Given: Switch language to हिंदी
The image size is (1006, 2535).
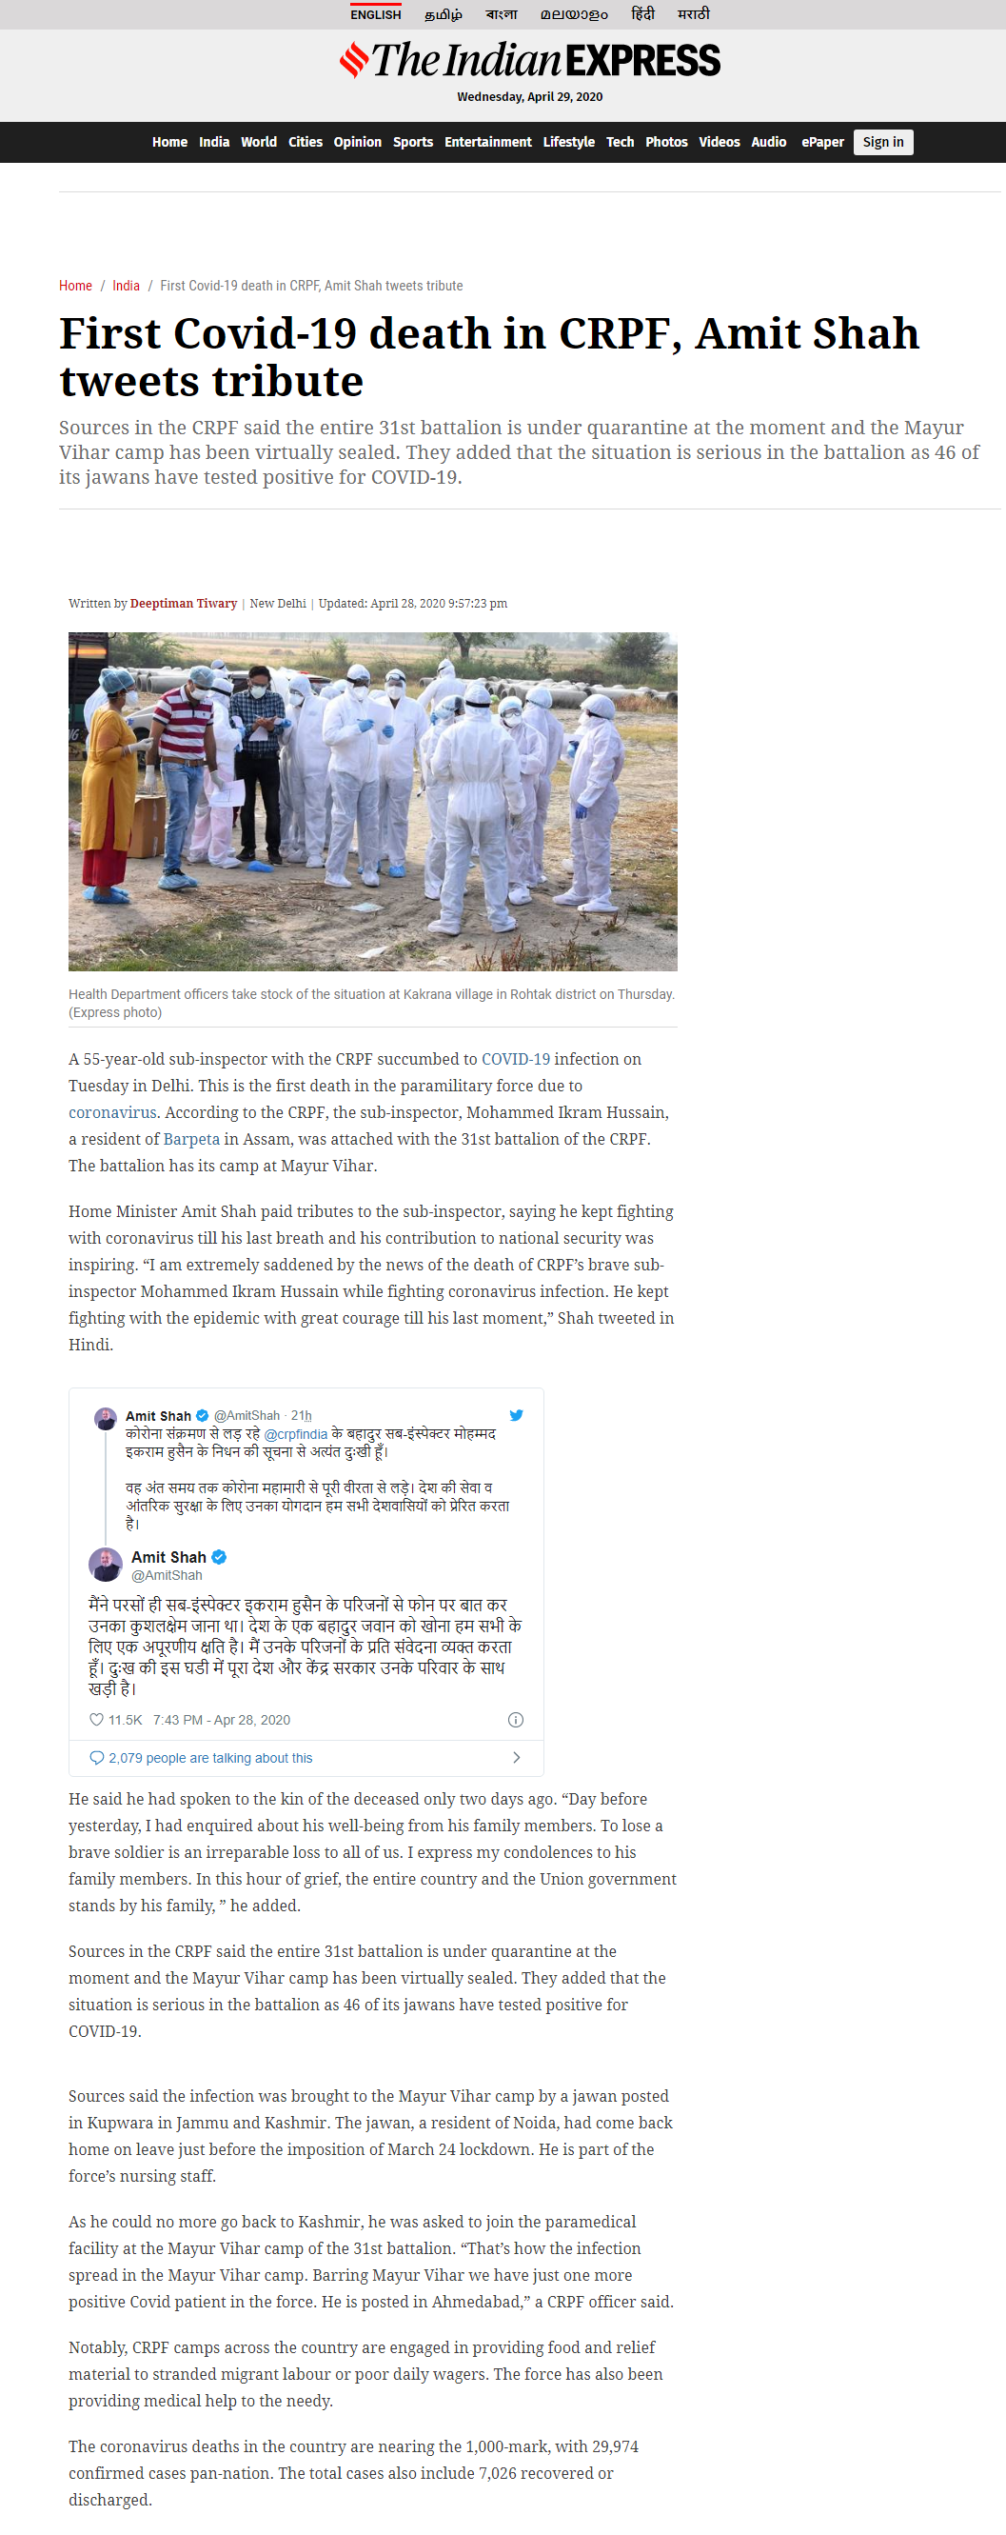Looking at the screenshot, I should pyautogui.click(x=642, y=13).
